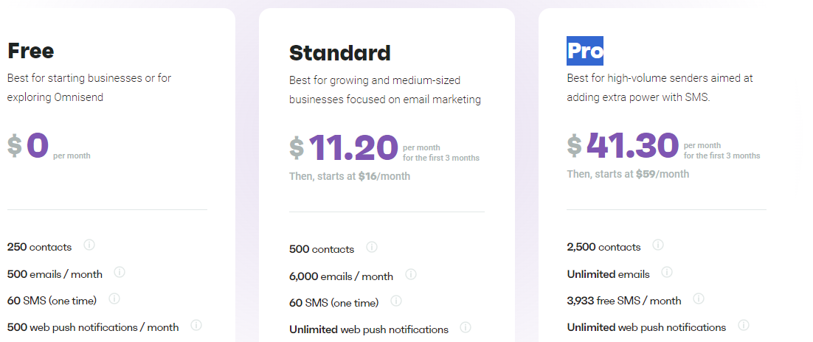Image resolution: width=813 pixels, height=342 pixels.
Task: Click info icon beside Standard Unlimited web push
Action: coord(466,328)
